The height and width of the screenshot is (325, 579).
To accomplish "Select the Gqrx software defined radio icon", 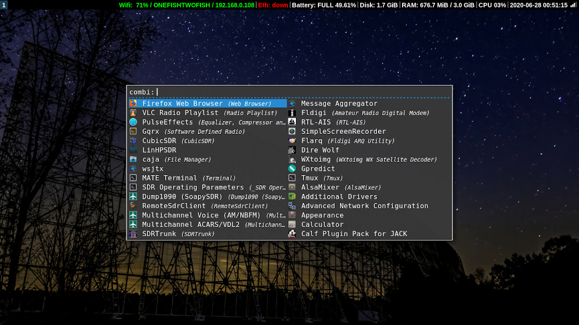I will 133,131.
